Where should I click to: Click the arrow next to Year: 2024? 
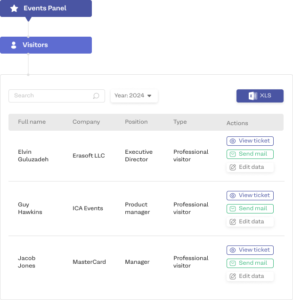click(149, 96)
